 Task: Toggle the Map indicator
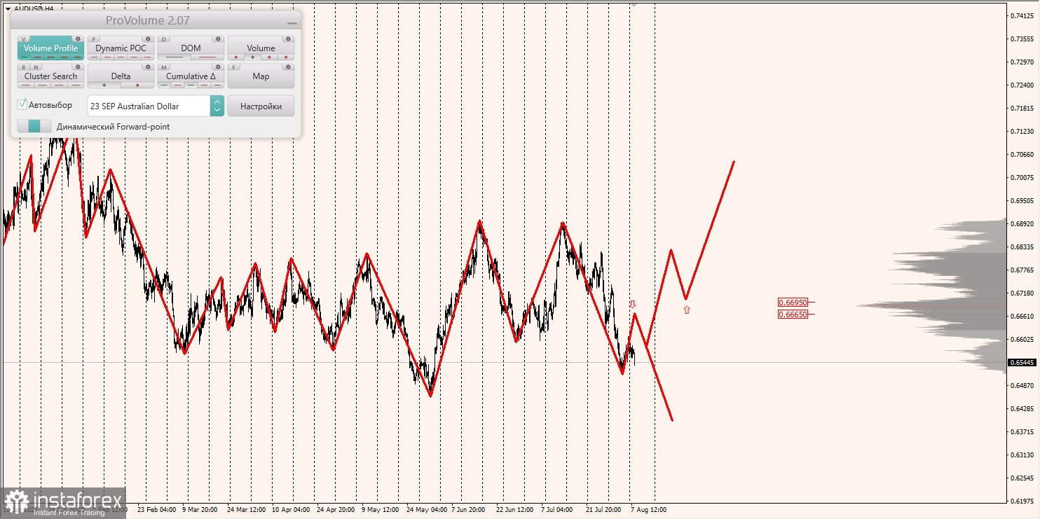click(261, 76)
